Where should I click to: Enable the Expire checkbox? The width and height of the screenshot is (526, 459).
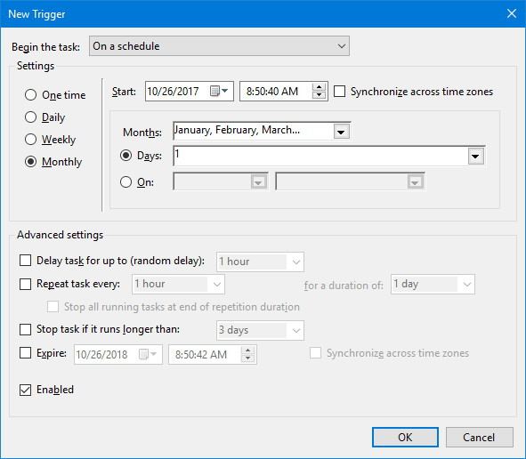(x=25, y=353)
